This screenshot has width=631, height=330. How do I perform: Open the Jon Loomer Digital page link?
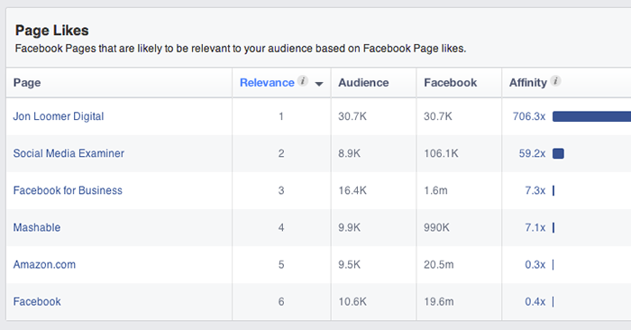coord(59,116)
